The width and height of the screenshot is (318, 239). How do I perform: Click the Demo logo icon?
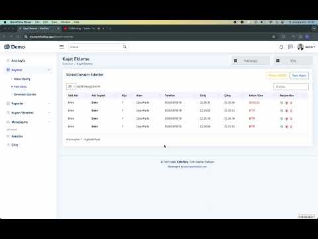click(7, 46)
